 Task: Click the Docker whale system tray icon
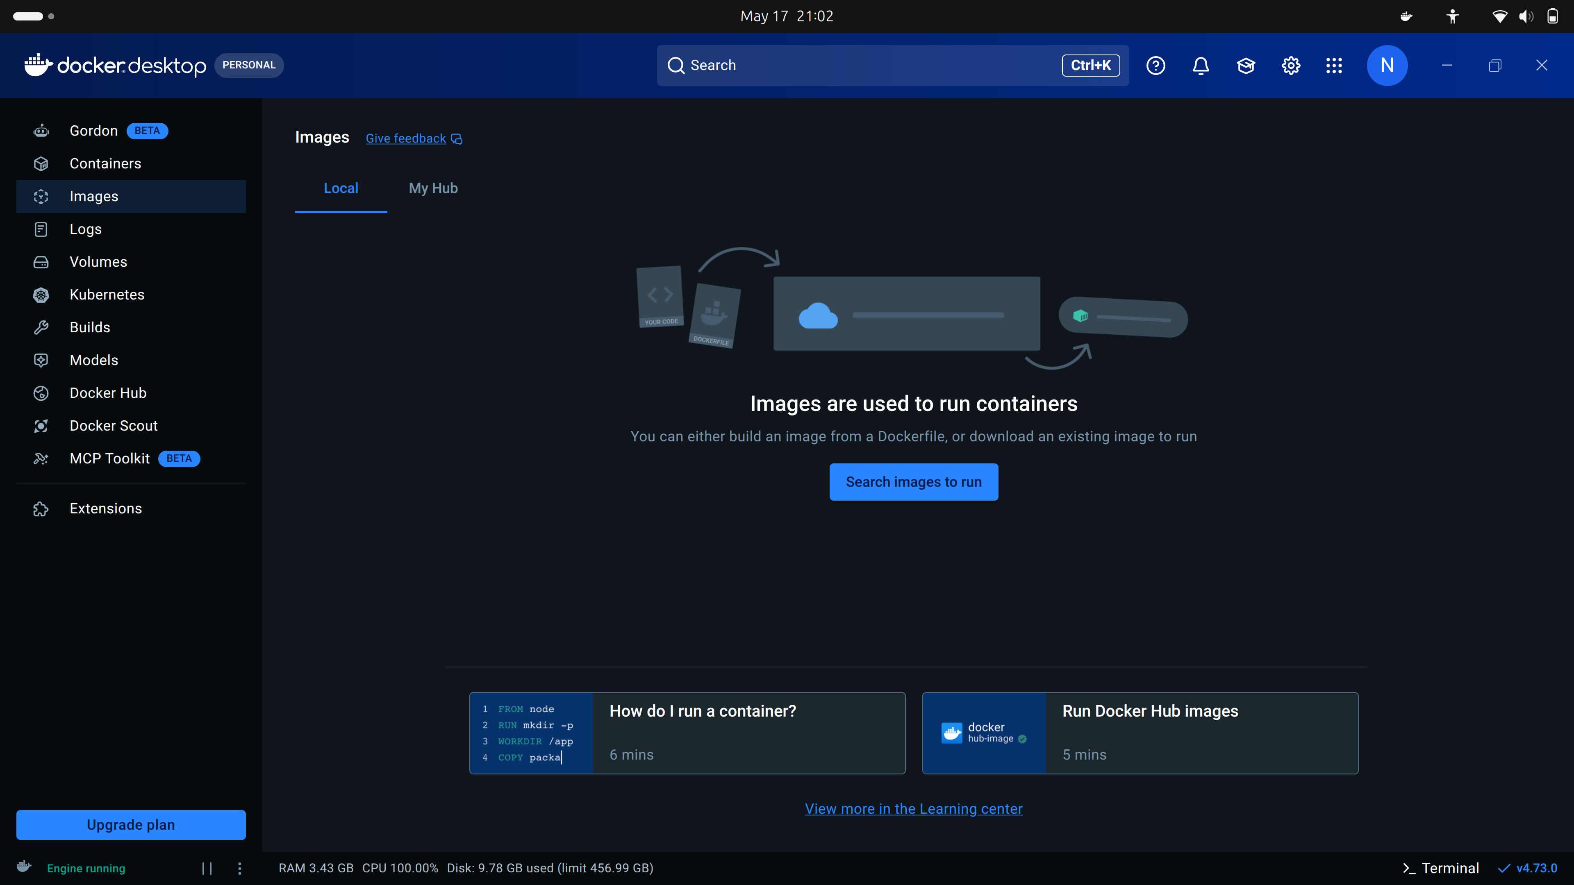pos(1407,16)
